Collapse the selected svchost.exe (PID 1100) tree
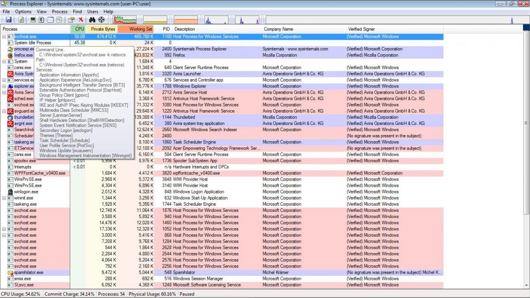530x298 pixels. pyautogui.click(x=4, y=37)
